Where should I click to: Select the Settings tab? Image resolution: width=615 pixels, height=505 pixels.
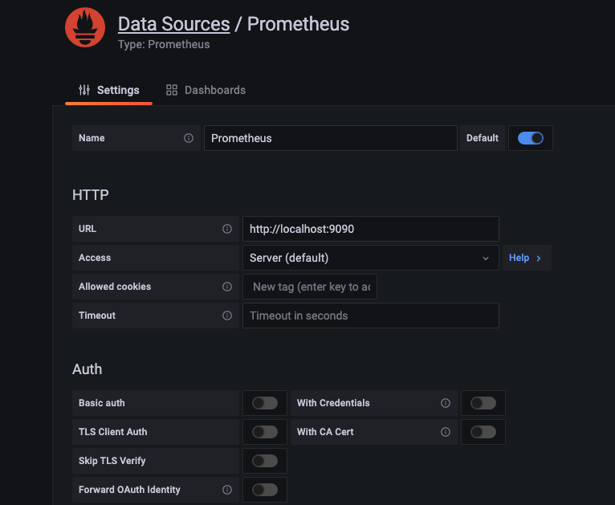click(108, 90)
